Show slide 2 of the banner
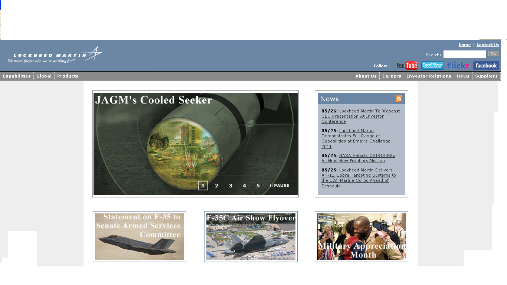Image resolution: width=507 pixels, height=285 pixels. 217,186
